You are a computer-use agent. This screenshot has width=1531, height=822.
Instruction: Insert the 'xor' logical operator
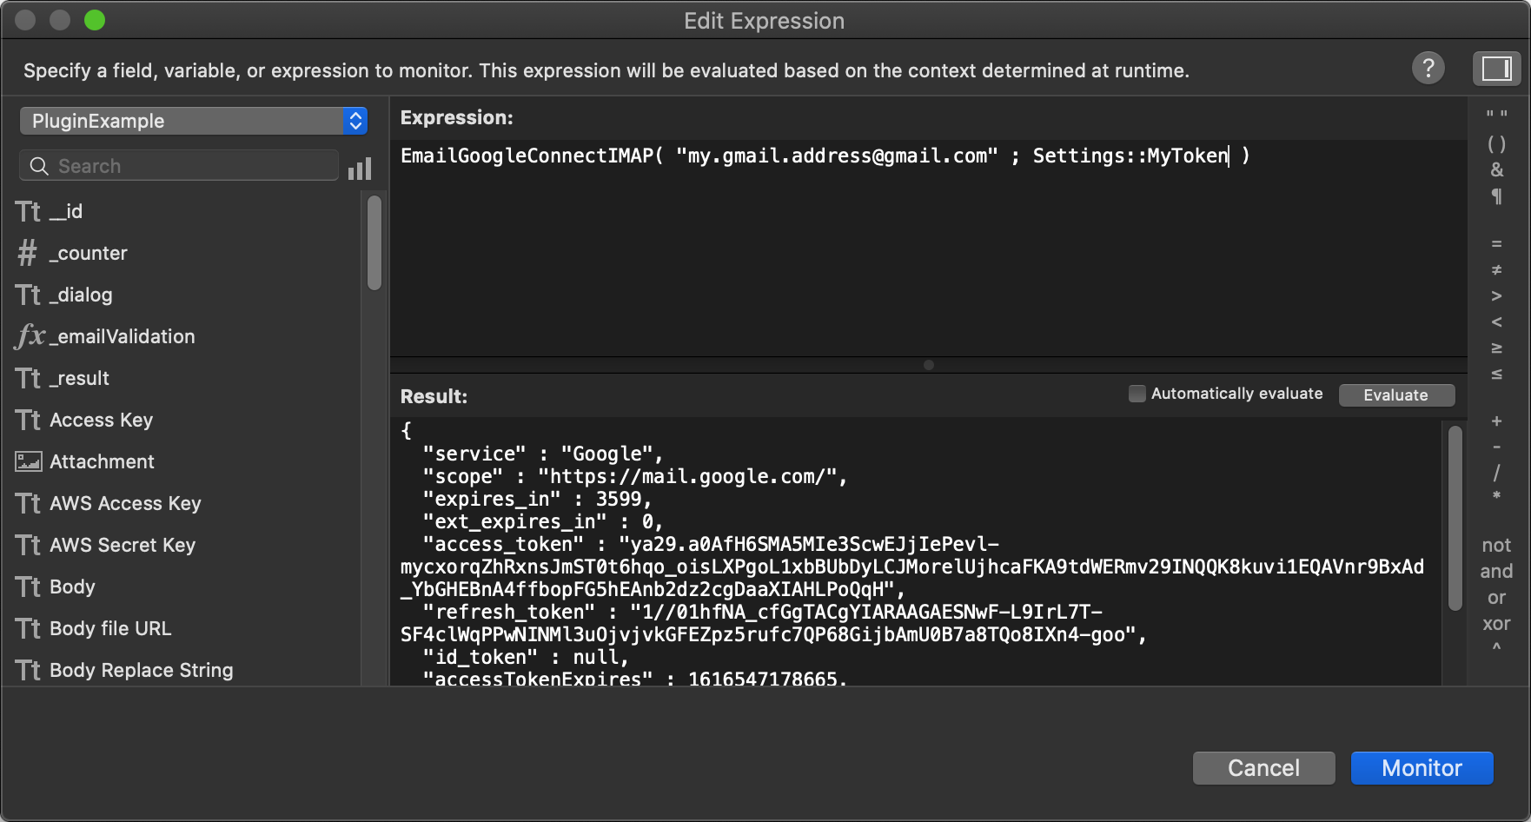pos(1496,624)
